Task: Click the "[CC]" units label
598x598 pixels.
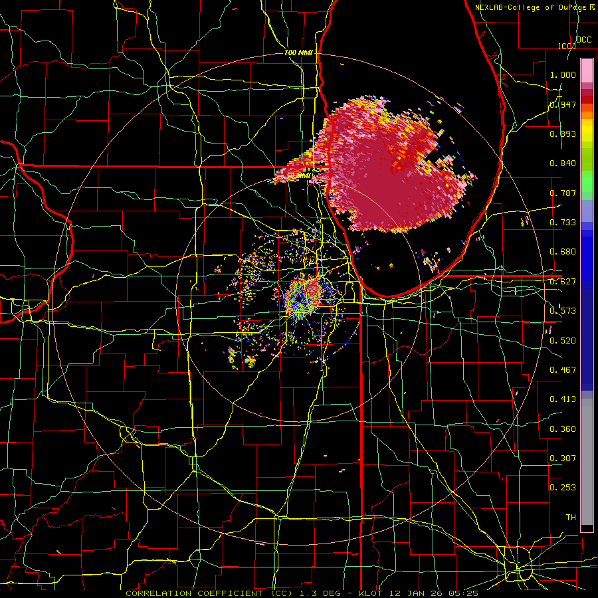Action: tap(567, 46)
